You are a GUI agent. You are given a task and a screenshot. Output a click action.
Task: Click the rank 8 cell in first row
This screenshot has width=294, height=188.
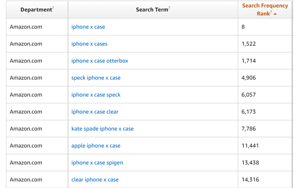243,27
